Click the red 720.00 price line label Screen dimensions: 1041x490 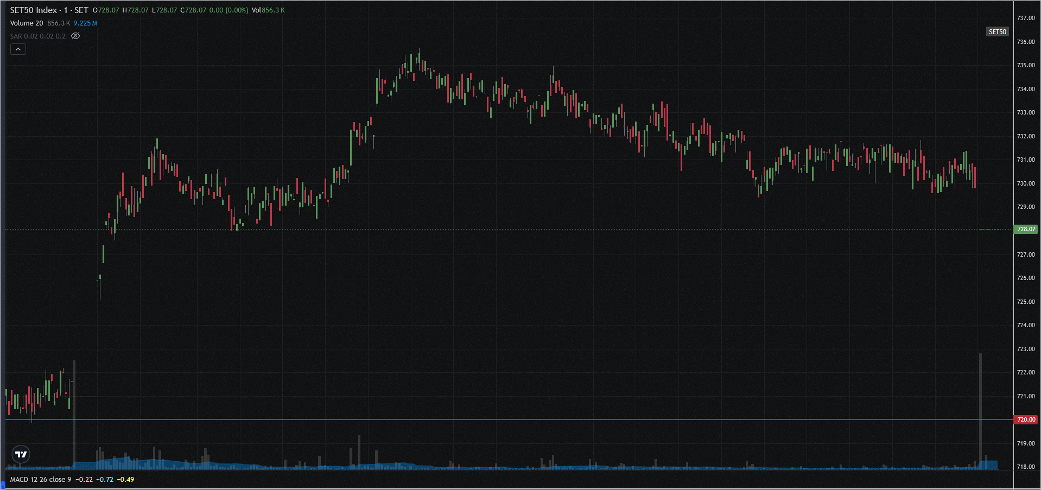tap(1026, 419)
